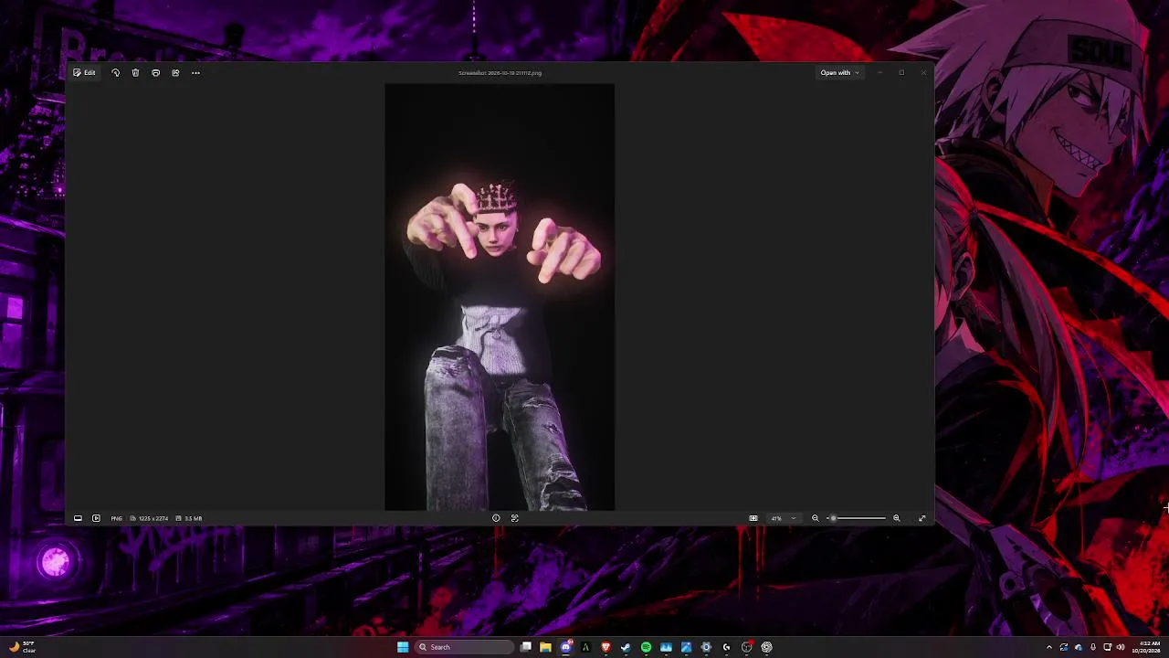The image size is (1169, 658).
Task: Open Task View on the taskbar
Action: (x=526, y=647)
